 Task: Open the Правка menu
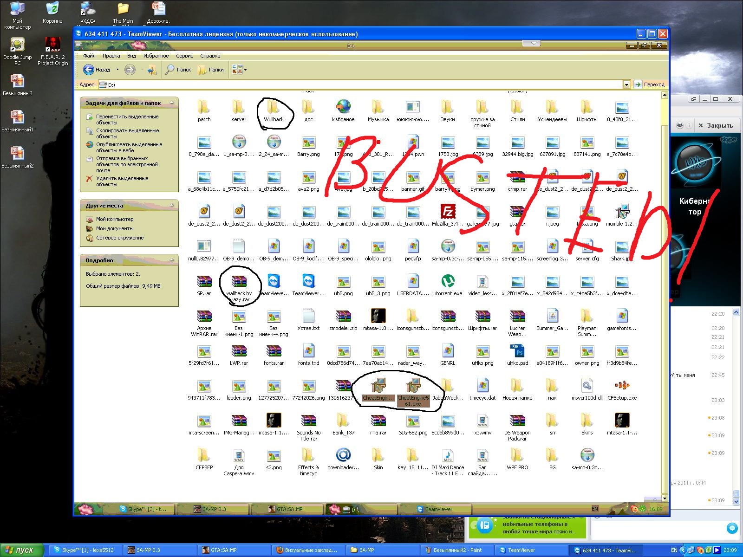pyautogui.click(x=111, y=56)
